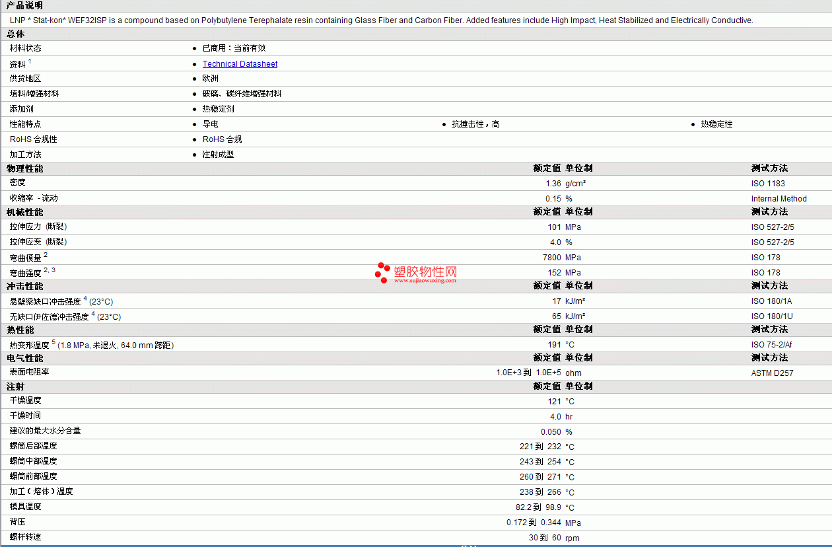The image size is (832, 547).
Task: Select the 模具温度 row label
Action: click(25, 507)
